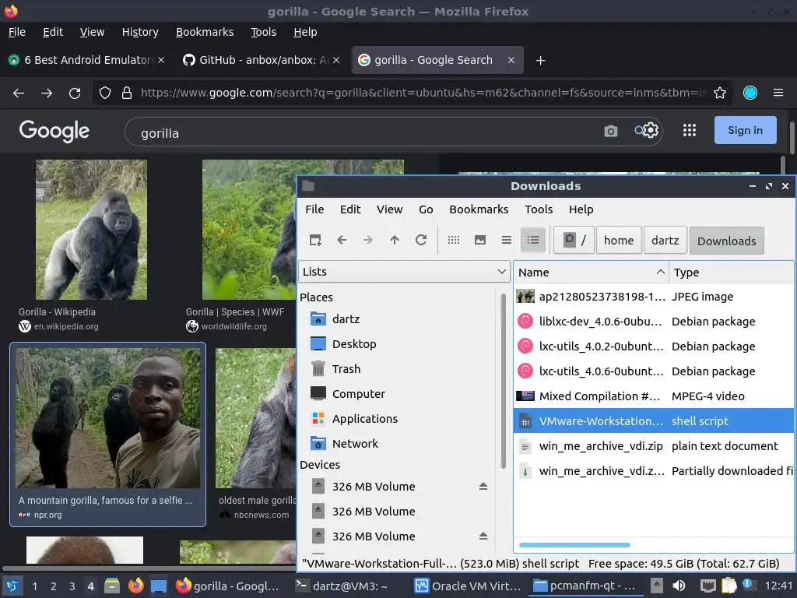Select the liblxc-dev_4.0.6 Debian package

653,322
